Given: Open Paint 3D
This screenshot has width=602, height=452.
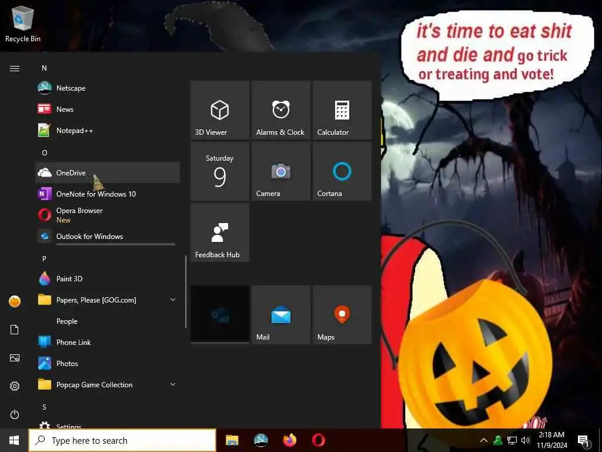Looking at the screenshot, I should click(107, 278).
